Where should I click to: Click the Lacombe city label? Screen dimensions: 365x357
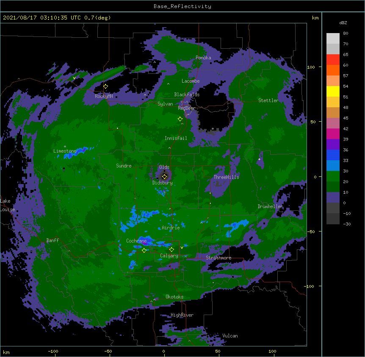point(191,81)
